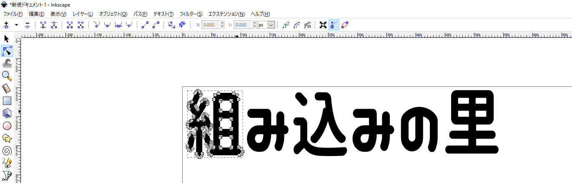Click Join selected nodes icon

(x=43, y=25)
